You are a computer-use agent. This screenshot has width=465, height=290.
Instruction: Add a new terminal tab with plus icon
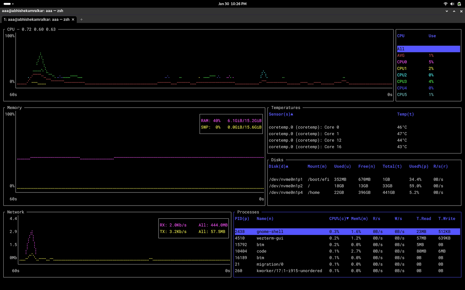(x=81, y=19)
